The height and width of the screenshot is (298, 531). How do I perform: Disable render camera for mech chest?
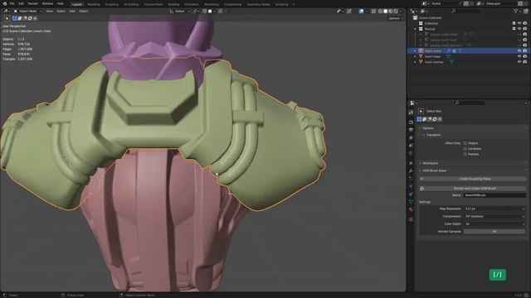tap(525, 50)
